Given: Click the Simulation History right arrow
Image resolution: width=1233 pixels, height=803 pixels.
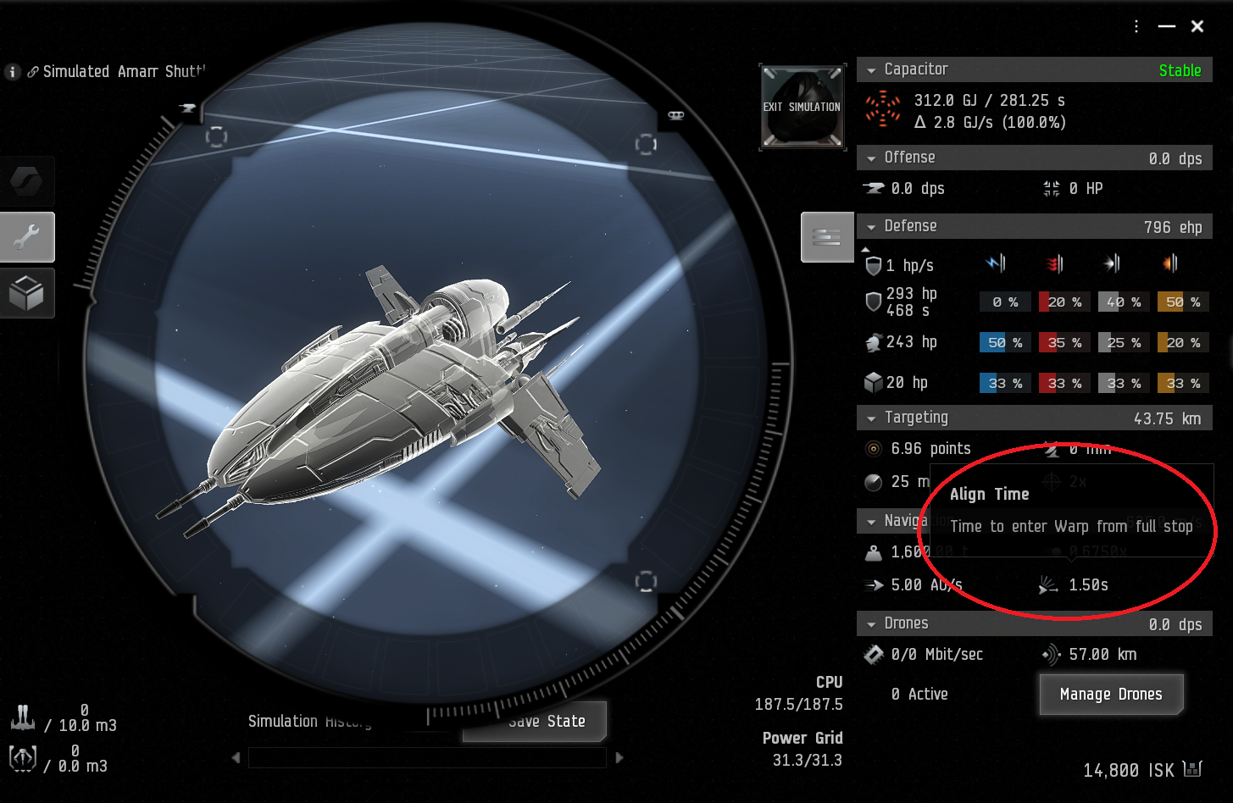Looking at the screenshot, I should (619, 757).
